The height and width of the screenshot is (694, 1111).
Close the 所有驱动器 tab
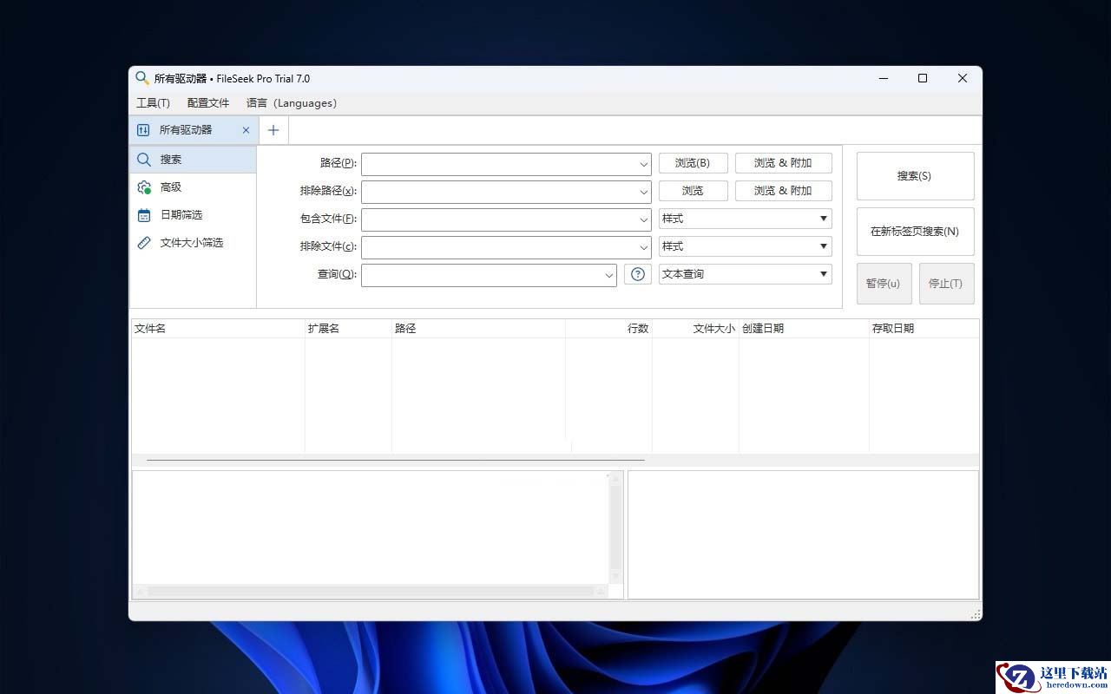pyautogui.click(x=246, y=130)
